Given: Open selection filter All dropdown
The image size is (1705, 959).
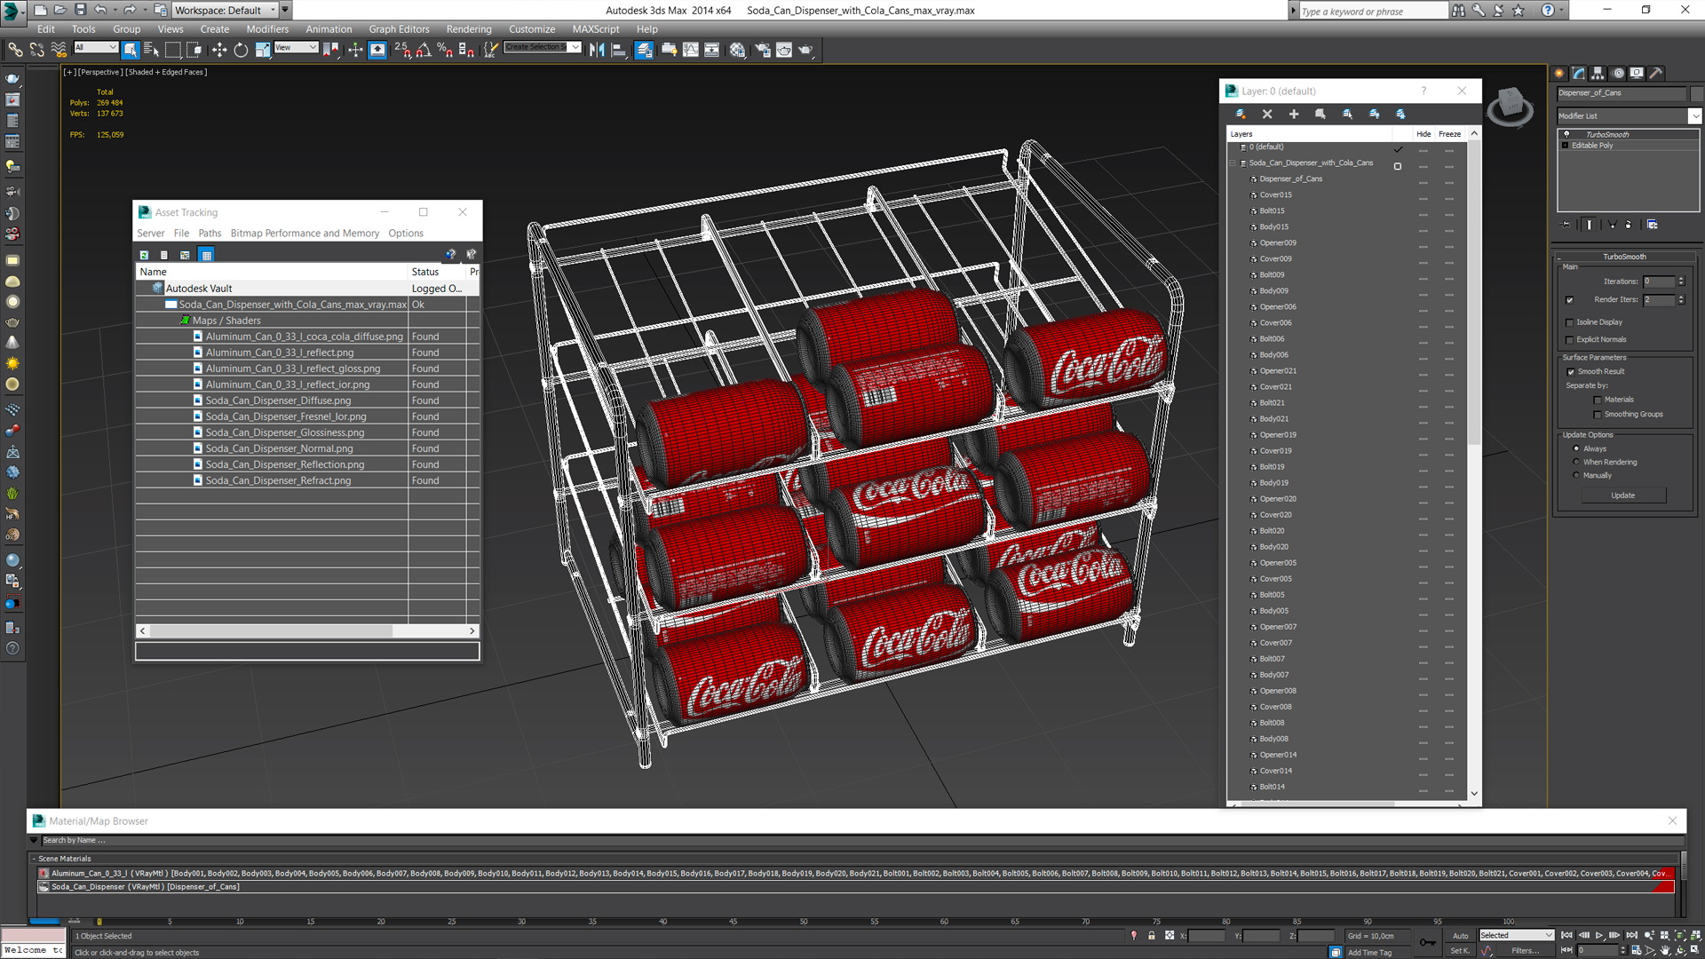Looking at the screenshot, I should [x=96, y=47].
